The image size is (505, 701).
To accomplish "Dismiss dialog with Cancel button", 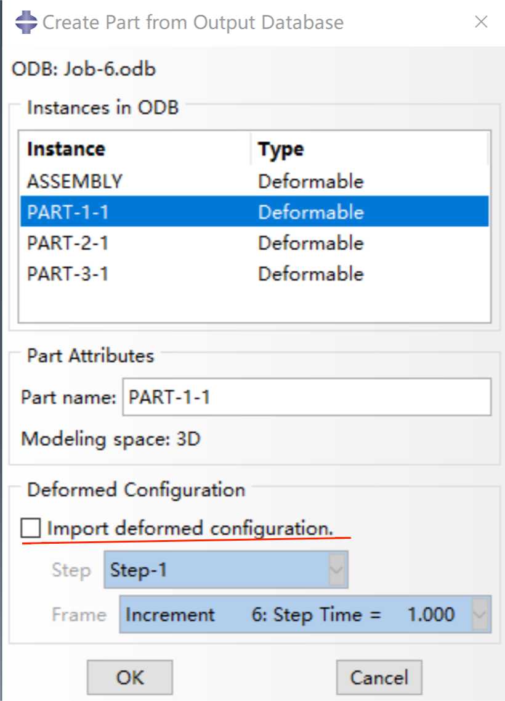I will coord(379,678).
